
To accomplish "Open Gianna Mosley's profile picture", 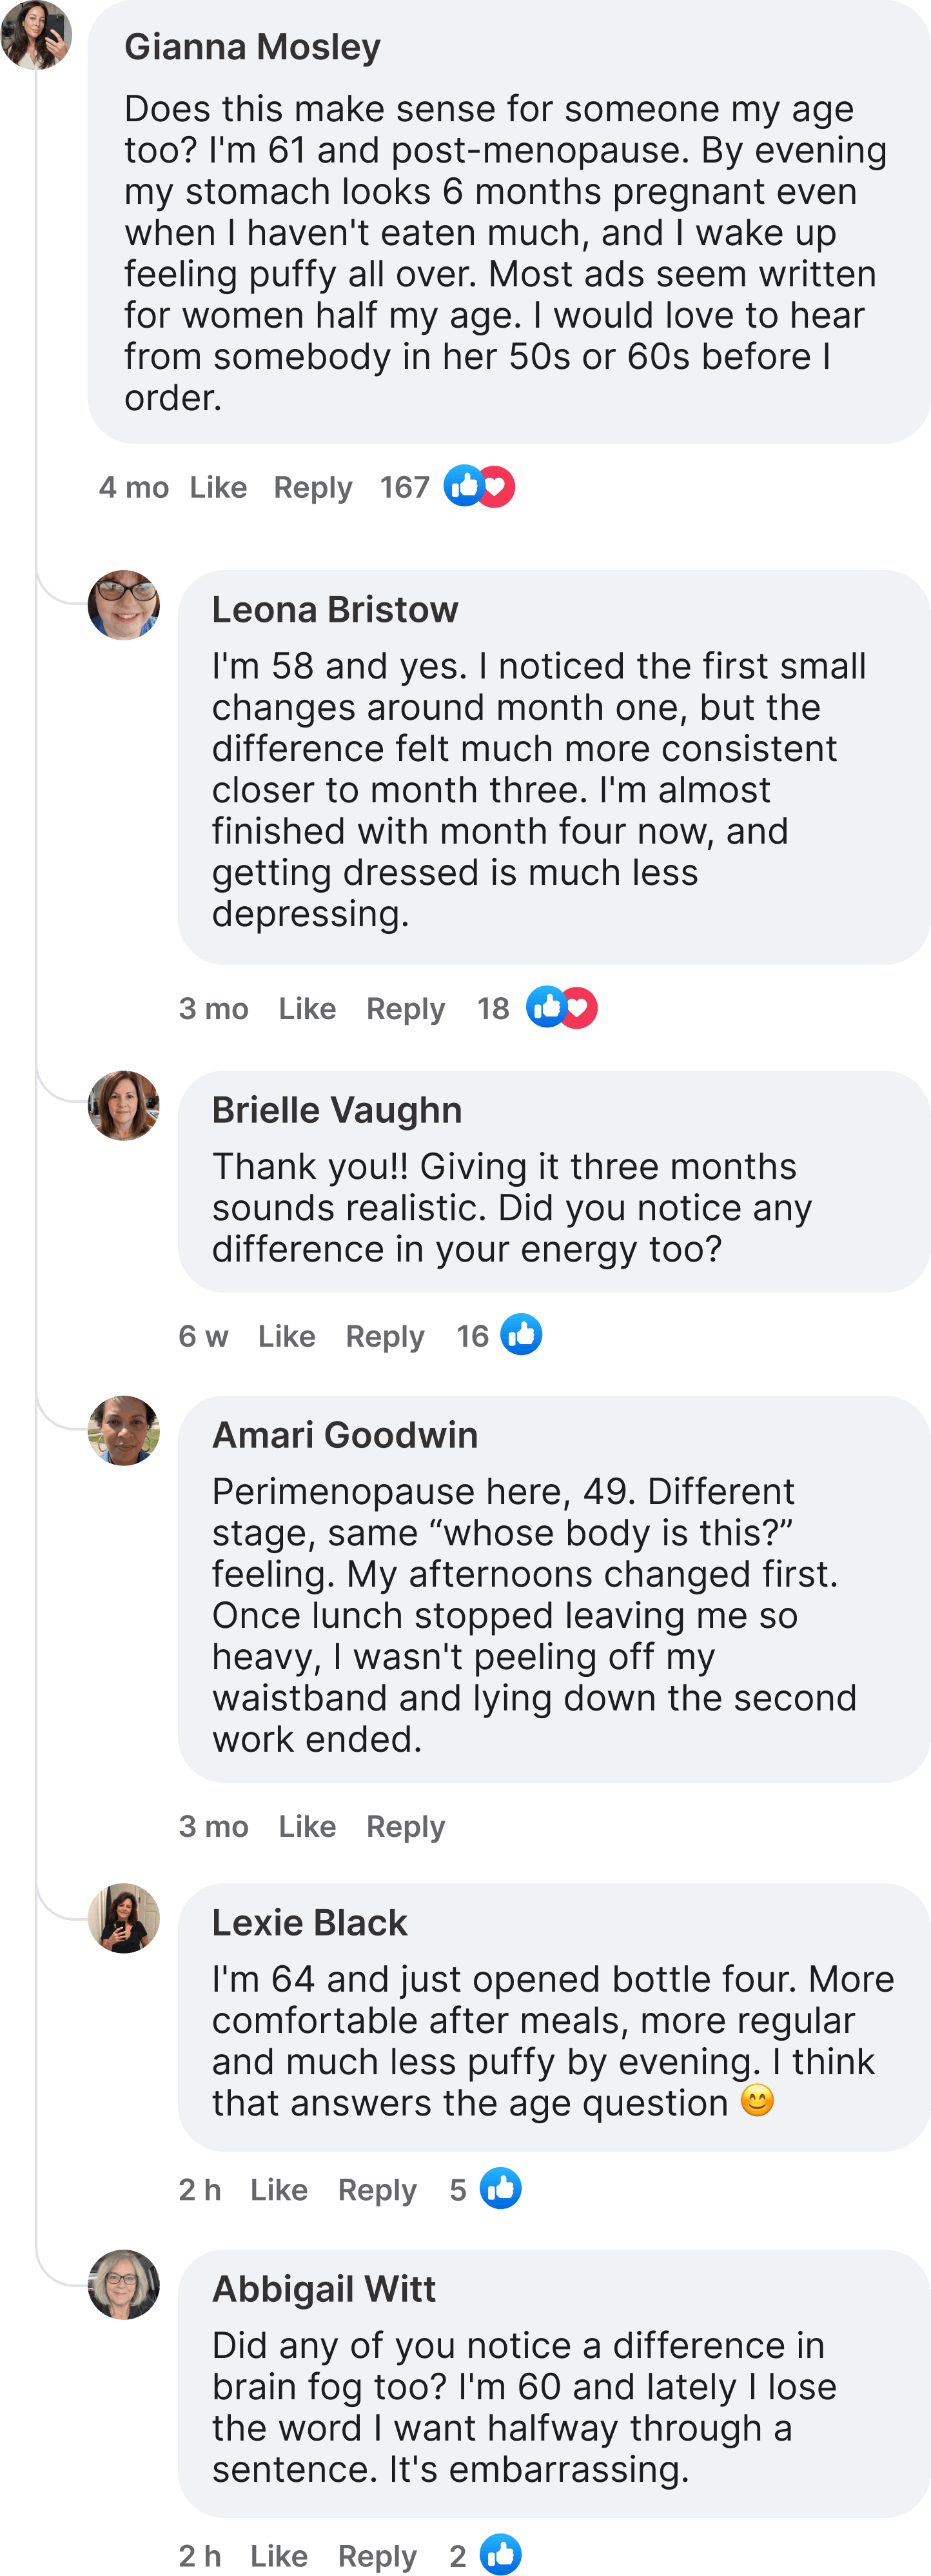I will pyautogui.click(x=36, y=34).
